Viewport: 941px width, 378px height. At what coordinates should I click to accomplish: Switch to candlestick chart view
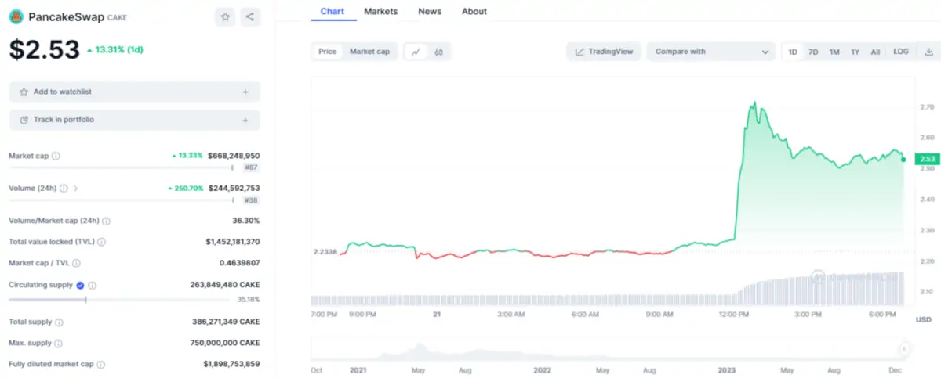click(x=438, y=52)
